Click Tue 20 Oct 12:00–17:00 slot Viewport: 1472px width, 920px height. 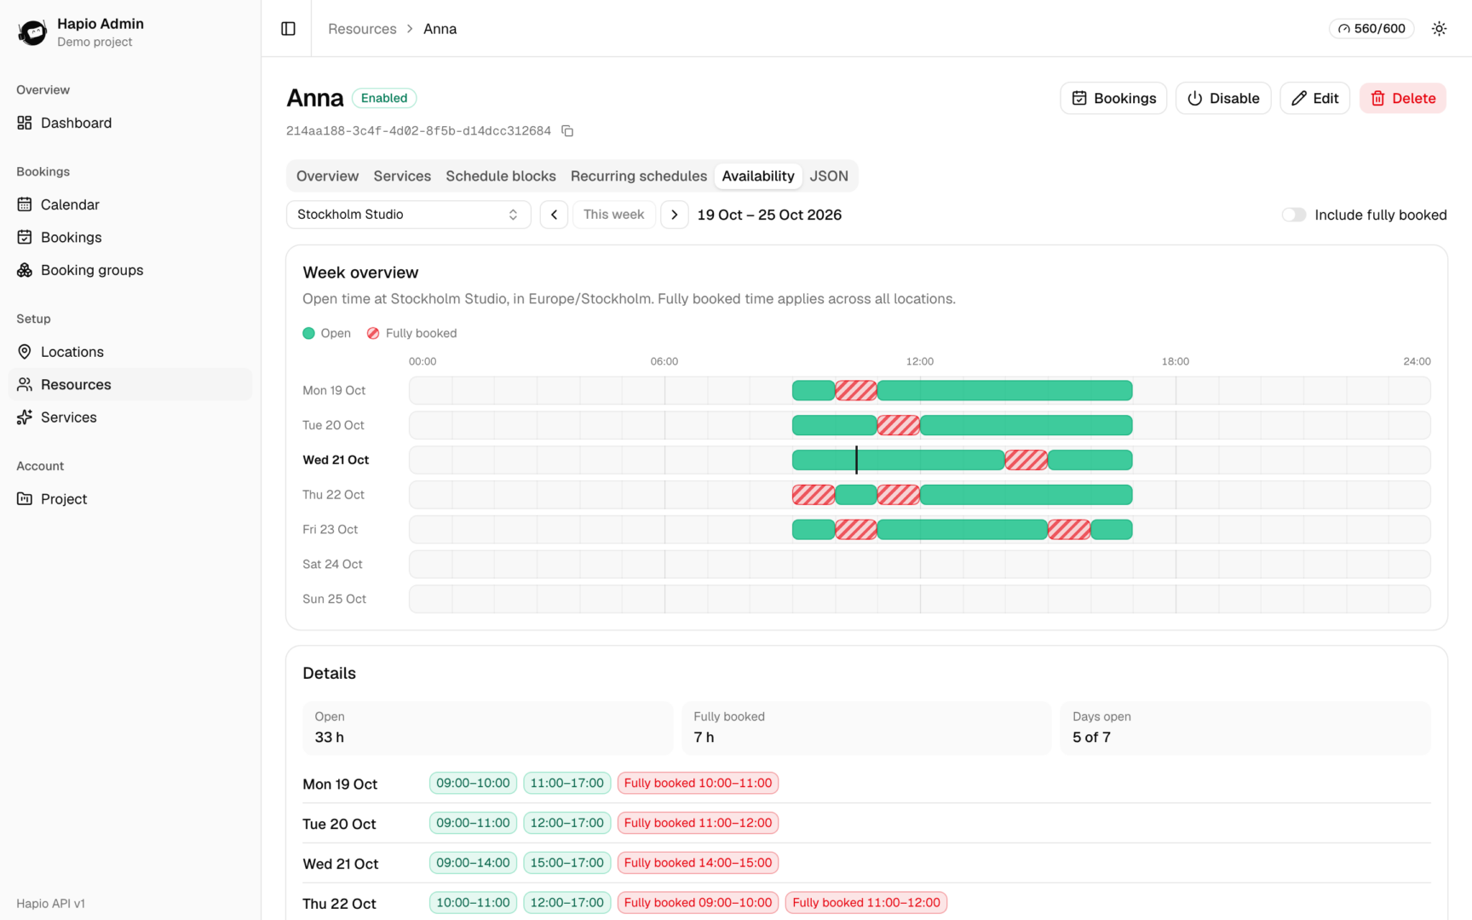tap(566, 823)
